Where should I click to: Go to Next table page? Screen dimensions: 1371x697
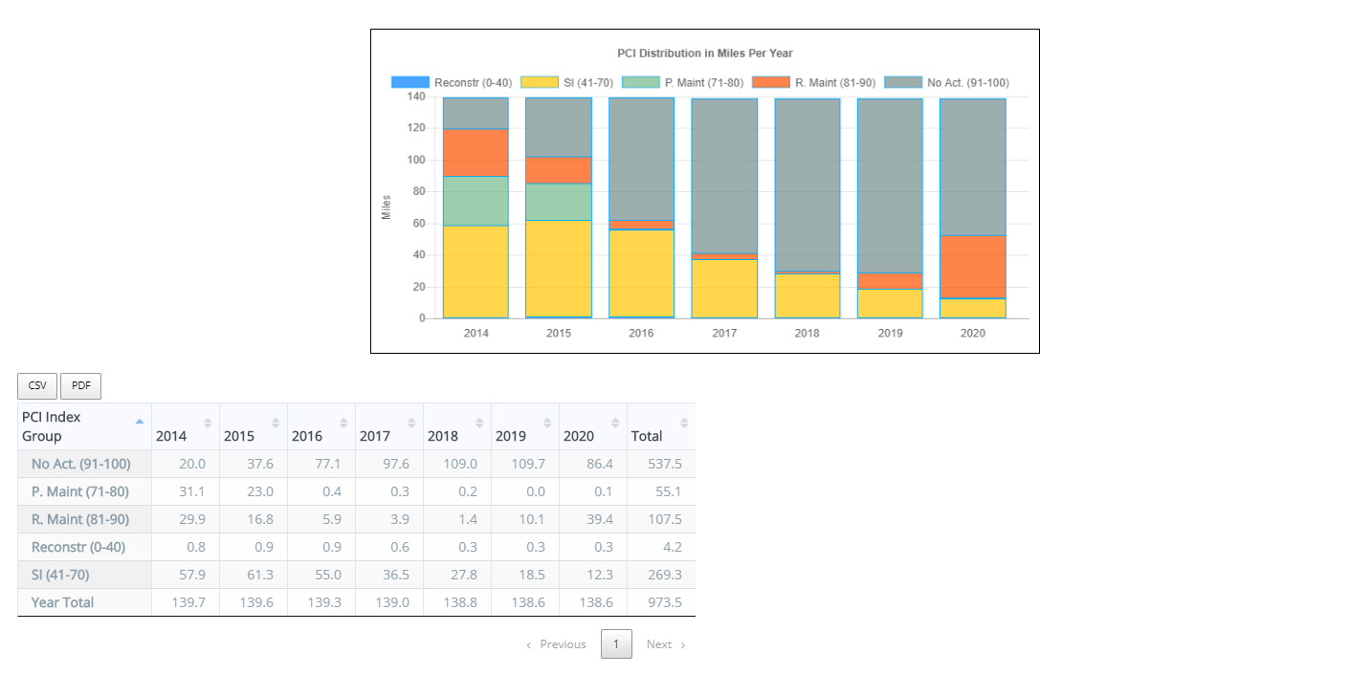[666, 644]
